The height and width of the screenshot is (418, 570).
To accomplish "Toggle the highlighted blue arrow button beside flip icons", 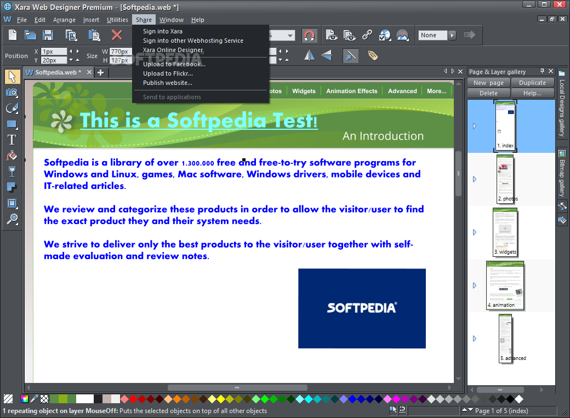I will pyautogui.click(x=350, y=56).
